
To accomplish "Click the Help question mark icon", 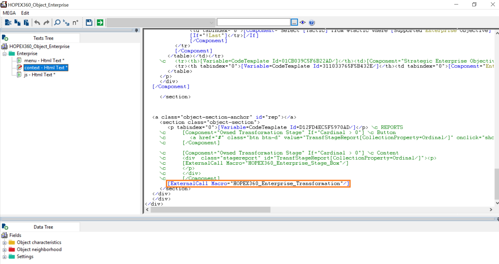I will [312, 23].
